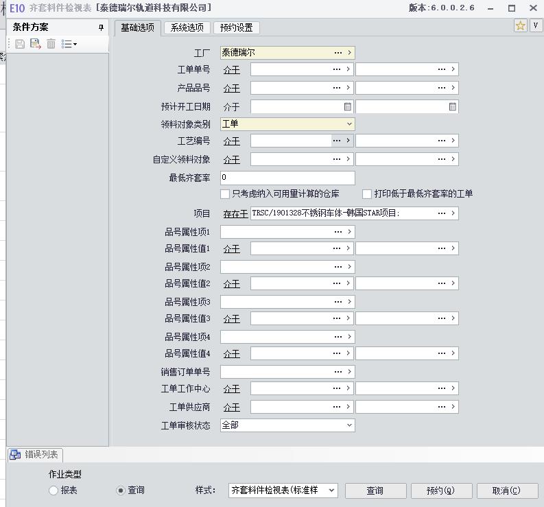Click the arrow of first 品号属性值1 field
The width and height of the screenshot is (544, 507).
click(x=348, y=248)
